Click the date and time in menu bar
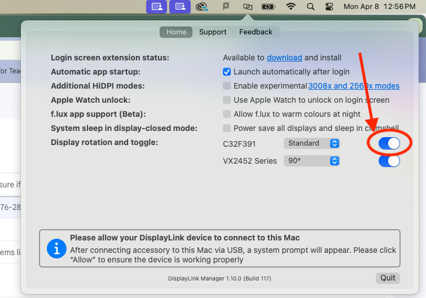This screenshot has width=426, height=298. 380,7
